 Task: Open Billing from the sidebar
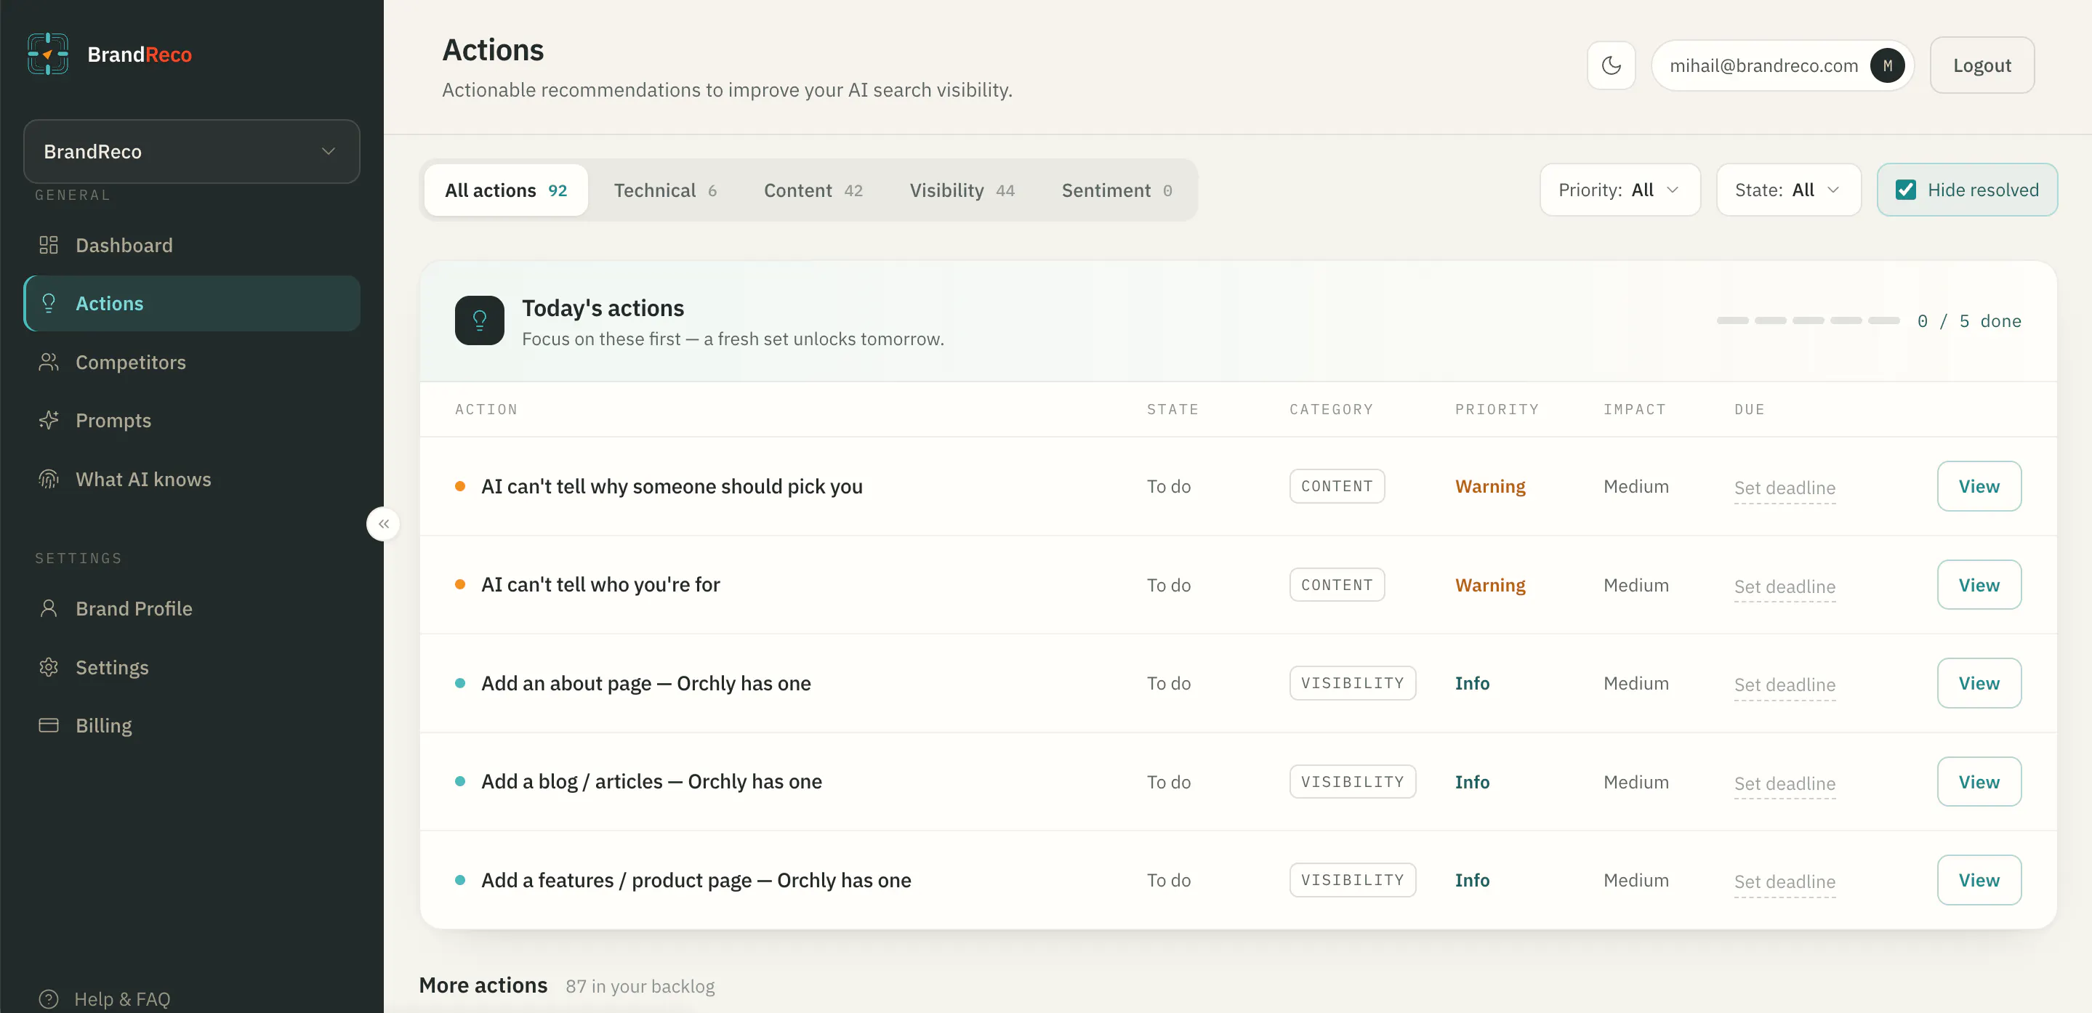192,726
